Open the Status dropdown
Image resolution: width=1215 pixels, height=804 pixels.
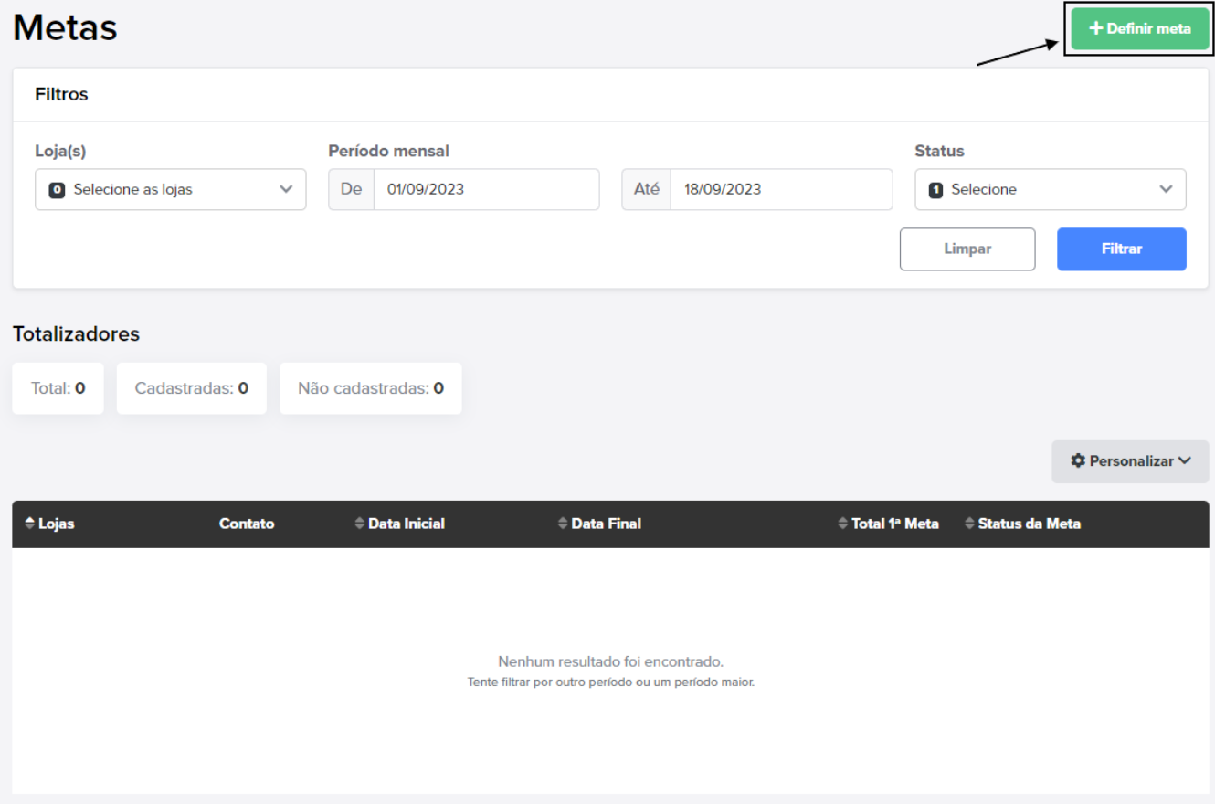(1051, 189)
